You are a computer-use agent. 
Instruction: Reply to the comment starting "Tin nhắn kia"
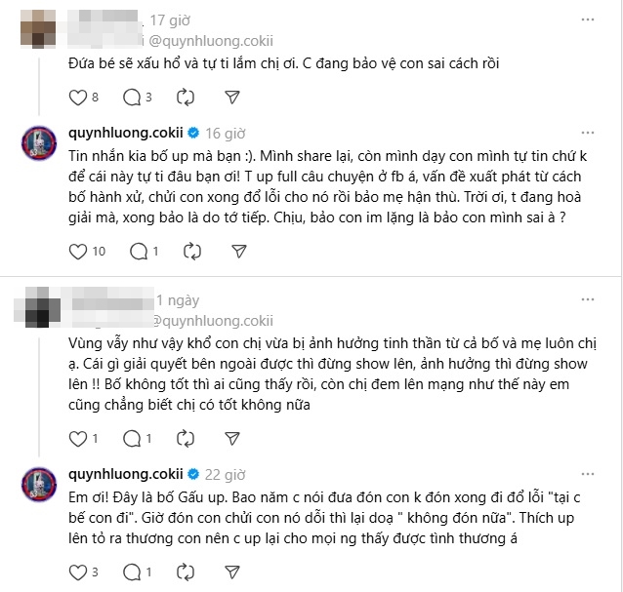136,252
